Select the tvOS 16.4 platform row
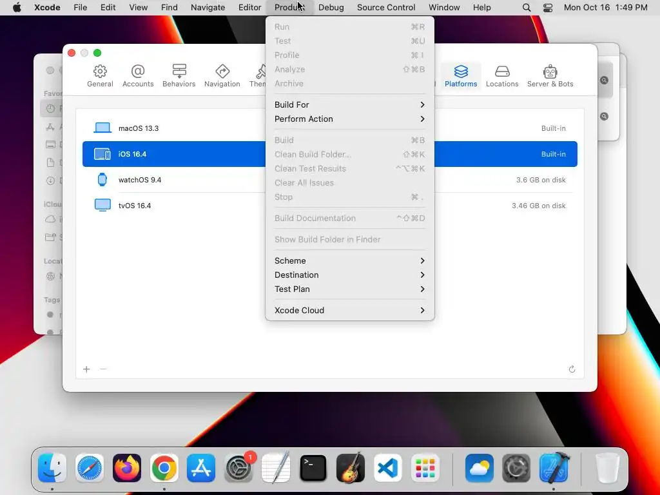 [x=329, y=206]
